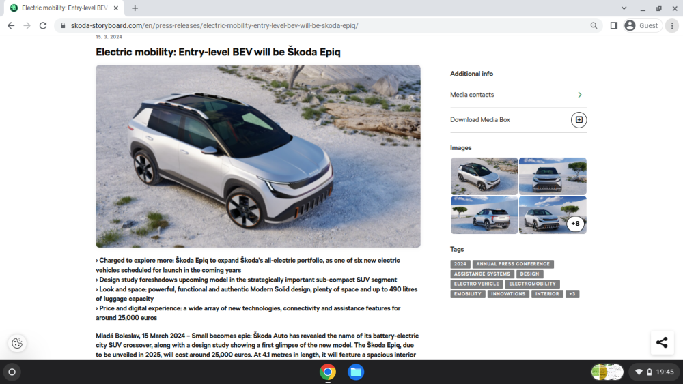Open a new browser tab
This screenshot has width=683, height=384.
click(x=135, y=8)
